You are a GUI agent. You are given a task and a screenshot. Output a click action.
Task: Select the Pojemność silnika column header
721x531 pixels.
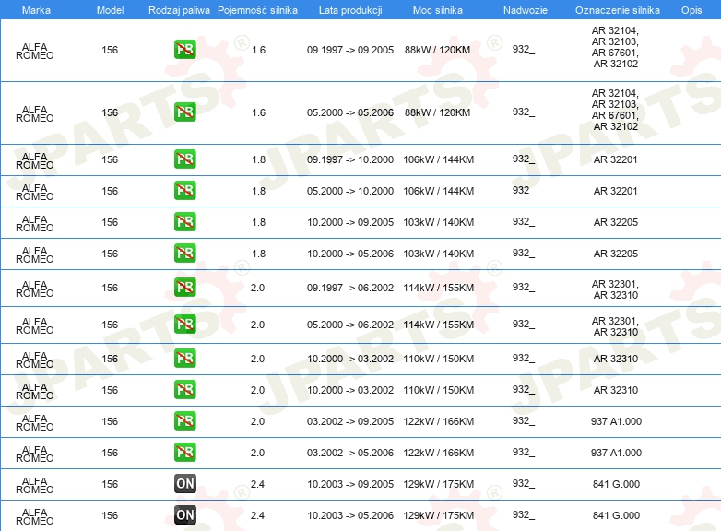pyautogui.click(x=257, y=9)
